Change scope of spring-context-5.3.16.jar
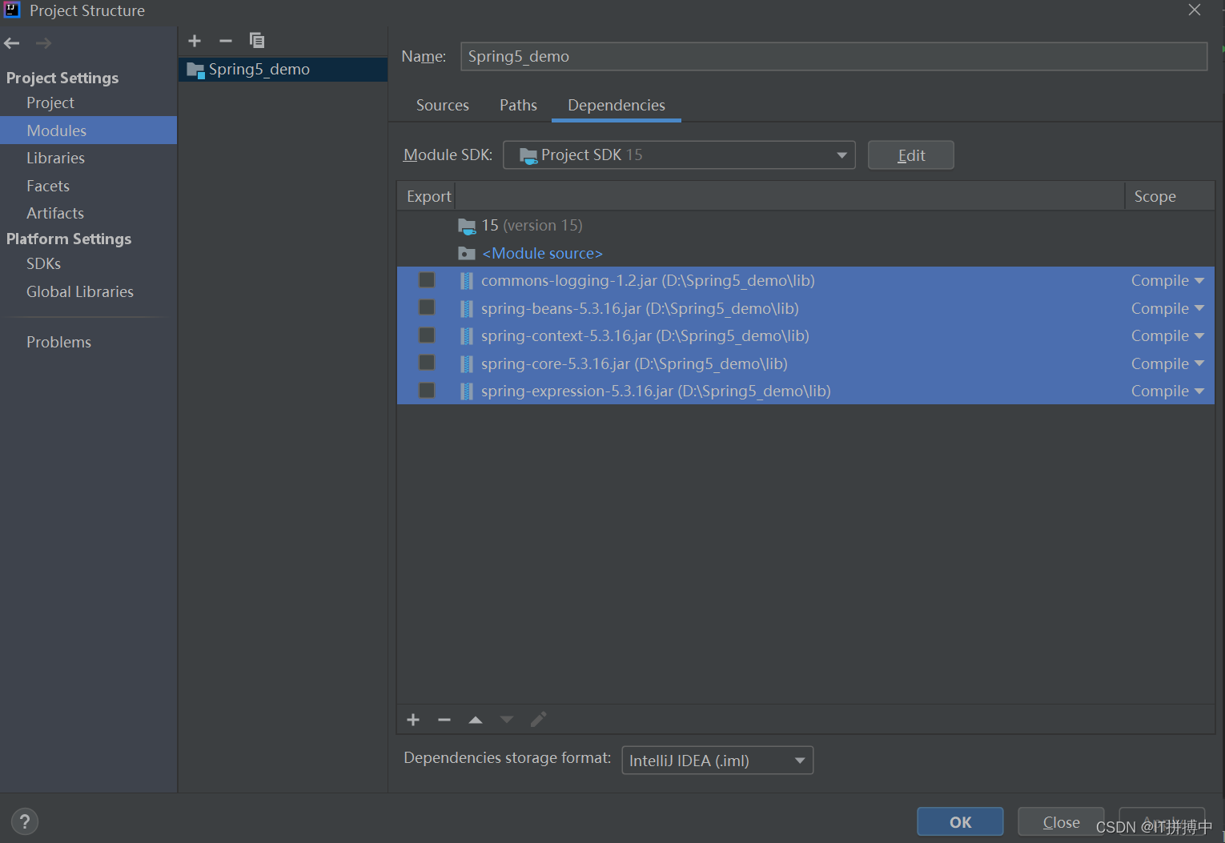The image size is (1225, 843). point(1167,336)
